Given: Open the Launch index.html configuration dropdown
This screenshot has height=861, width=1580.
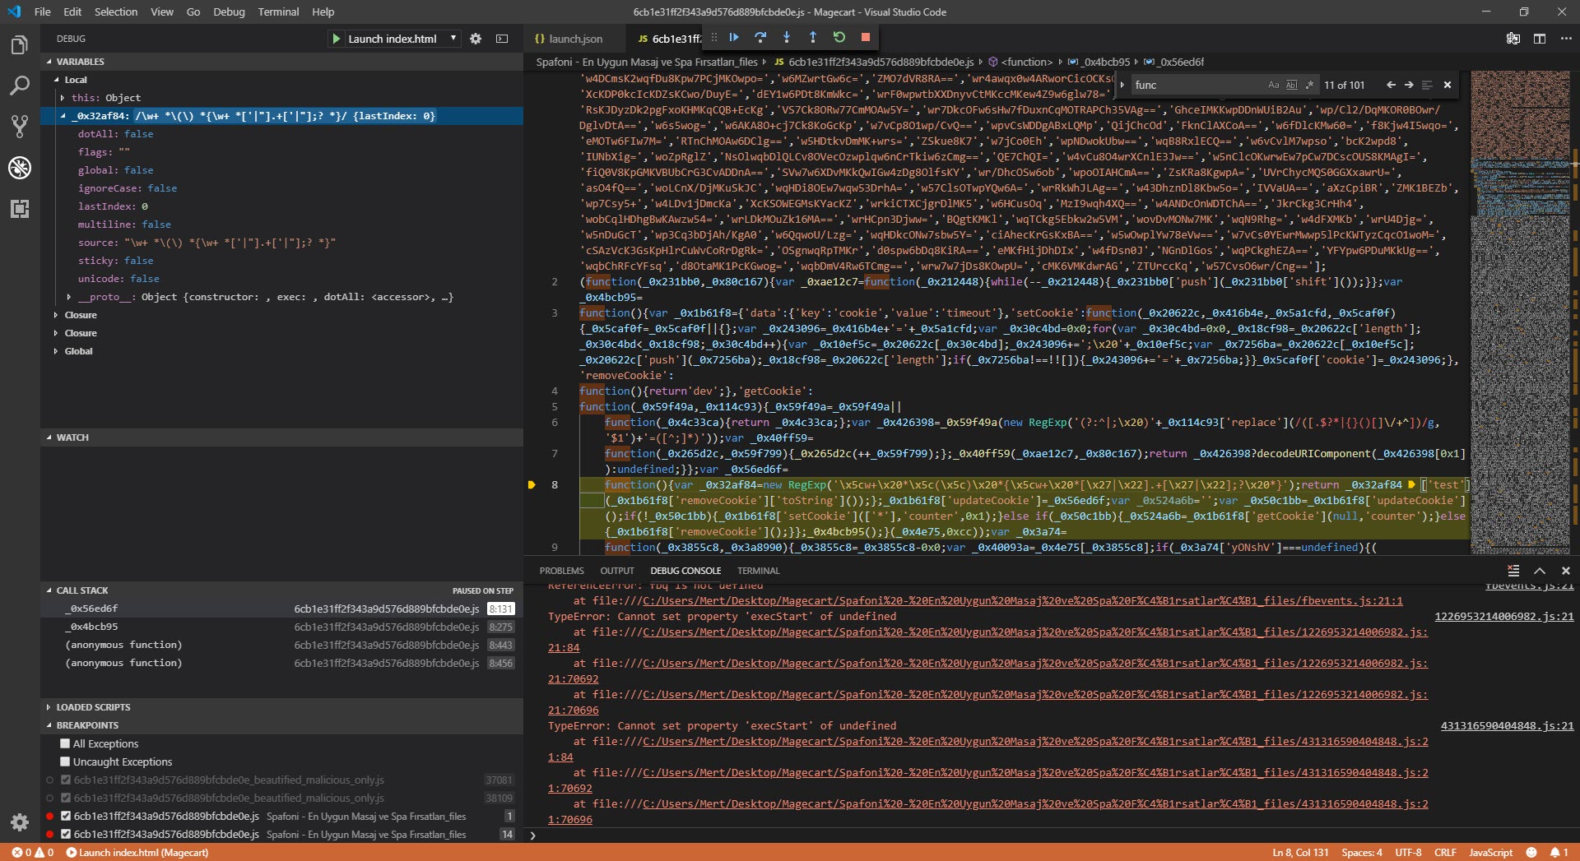Looking at the screenshot, I should (394, 39).
